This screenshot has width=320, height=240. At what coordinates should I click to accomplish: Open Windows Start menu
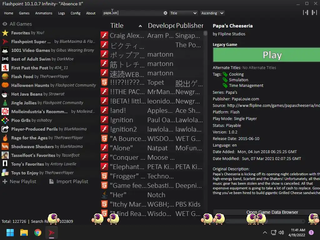tap(10, 232)
